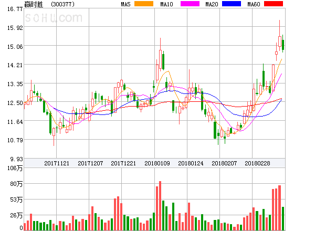Click the 11.64 price axis label
The width and height of the screenshot is (315, 231).
point(15,122)
